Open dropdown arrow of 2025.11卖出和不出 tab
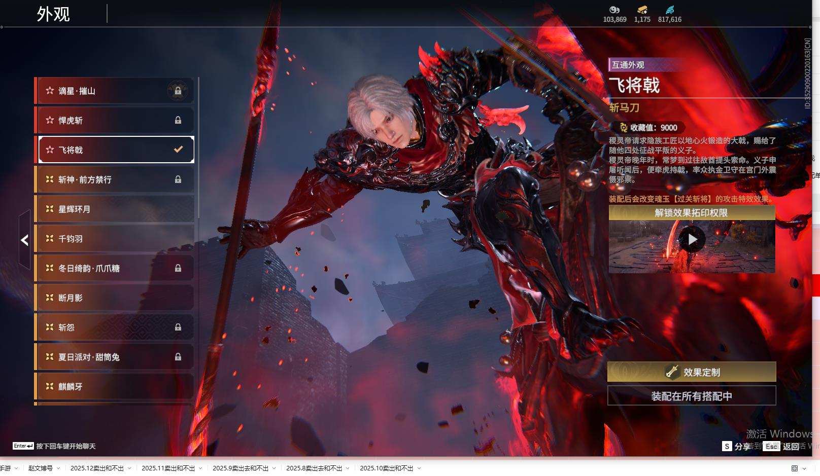 coord(200,468)
